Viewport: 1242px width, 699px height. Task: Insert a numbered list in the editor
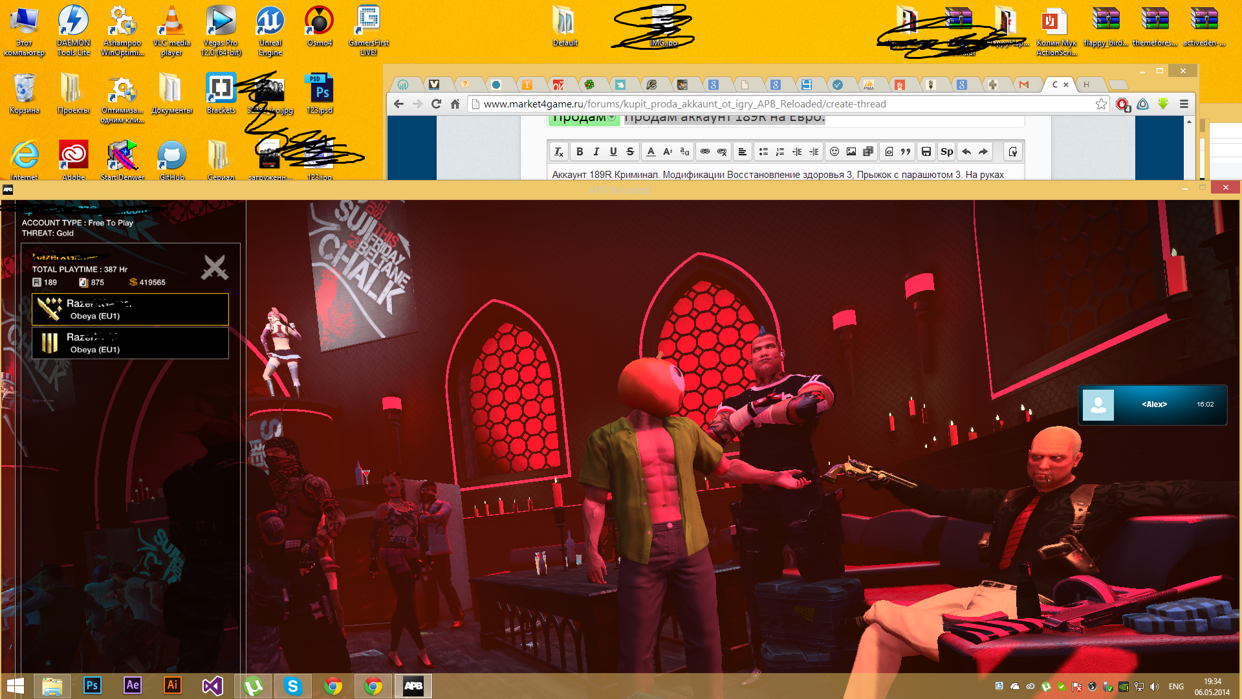pyautogui.click(x=780, y=151)
